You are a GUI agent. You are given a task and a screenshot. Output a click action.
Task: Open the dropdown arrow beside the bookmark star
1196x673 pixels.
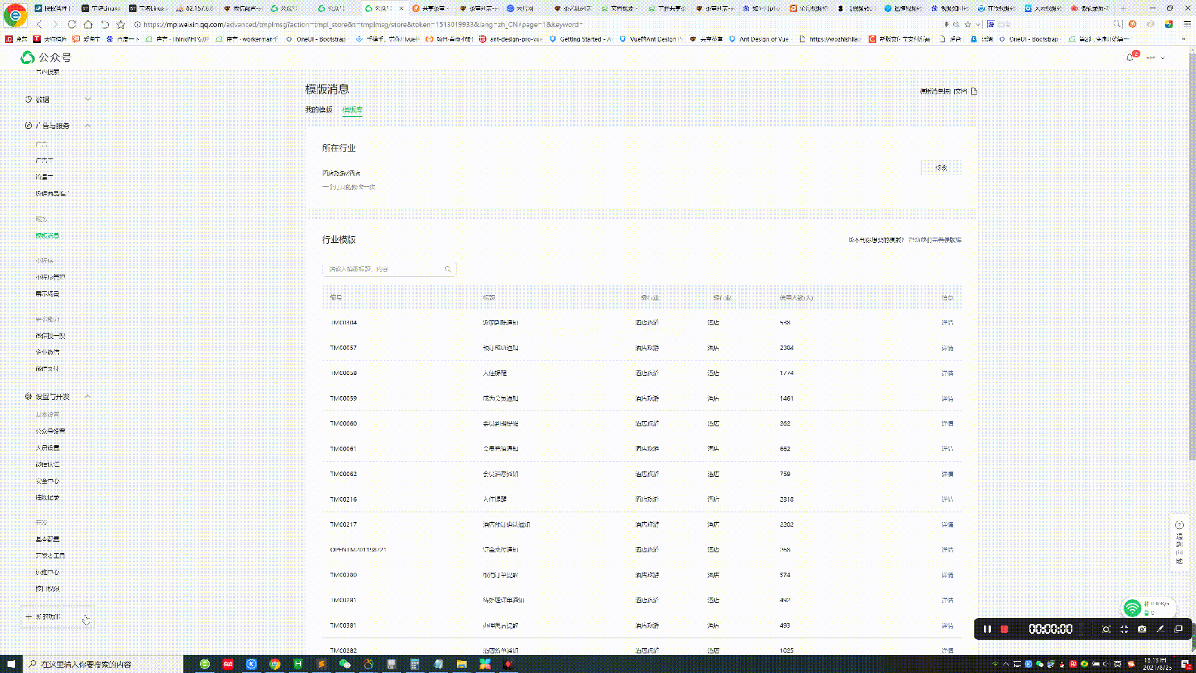click(x=978, y=24)
